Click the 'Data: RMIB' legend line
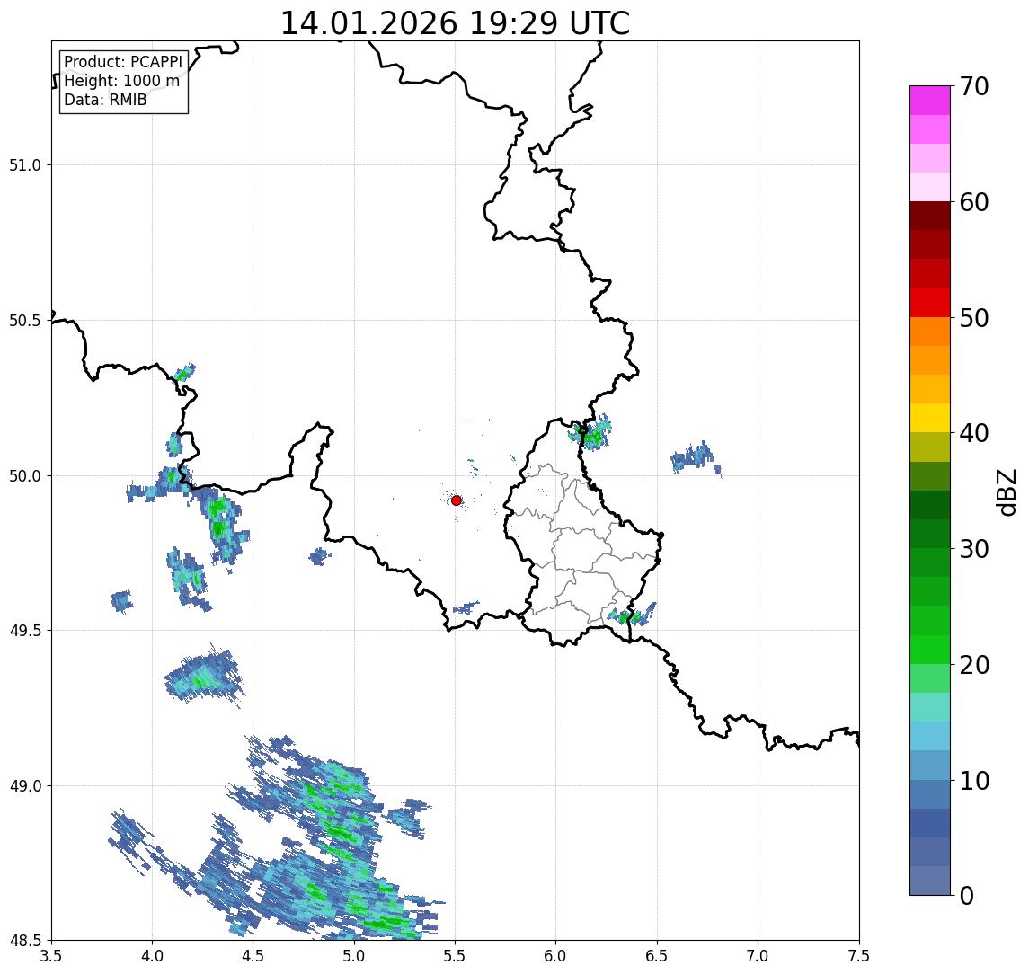The height and width of the screenshot is (974, 1029). tap(105, 100)
